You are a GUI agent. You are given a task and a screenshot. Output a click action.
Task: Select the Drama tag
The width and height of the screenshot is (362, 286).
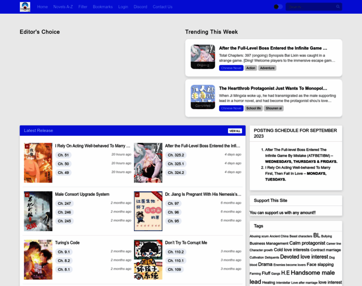click(x=265, y=265)
